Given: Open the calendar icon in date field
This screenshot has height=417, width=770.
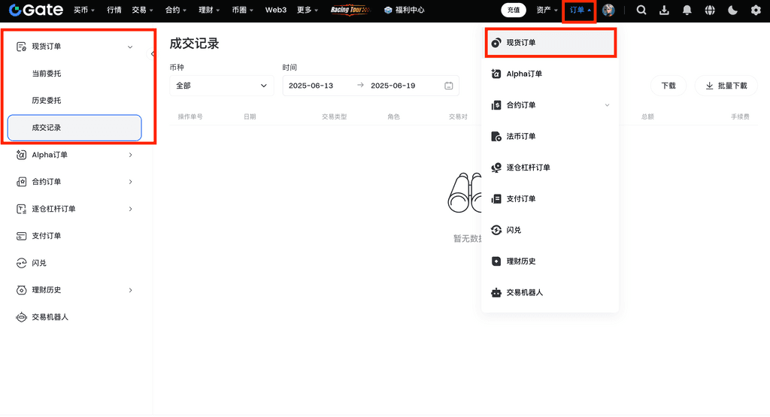Looking at the screenshot, I should click(x=449, y=86).
